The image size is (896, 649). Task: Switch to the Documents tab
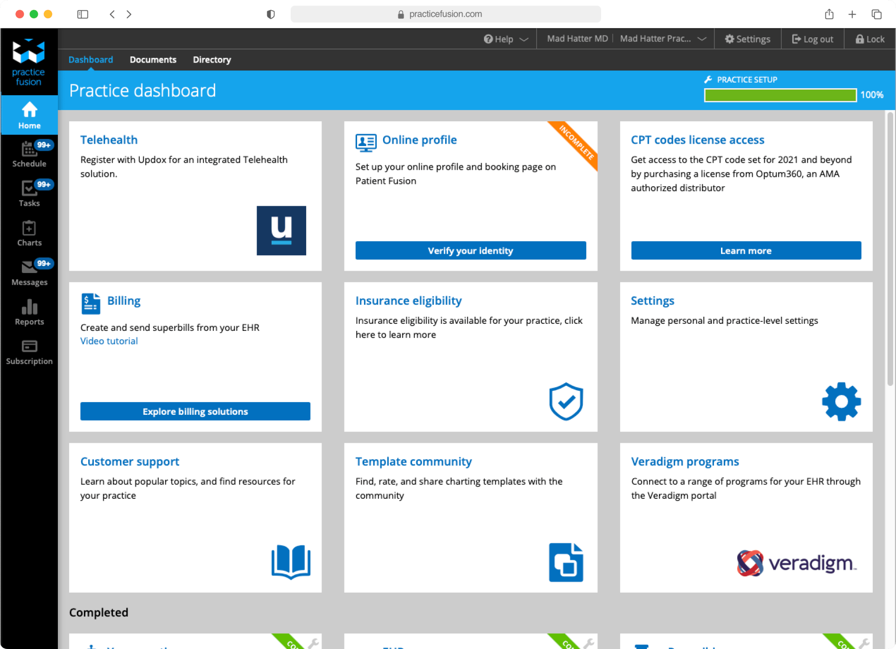[x=153, y=60]
